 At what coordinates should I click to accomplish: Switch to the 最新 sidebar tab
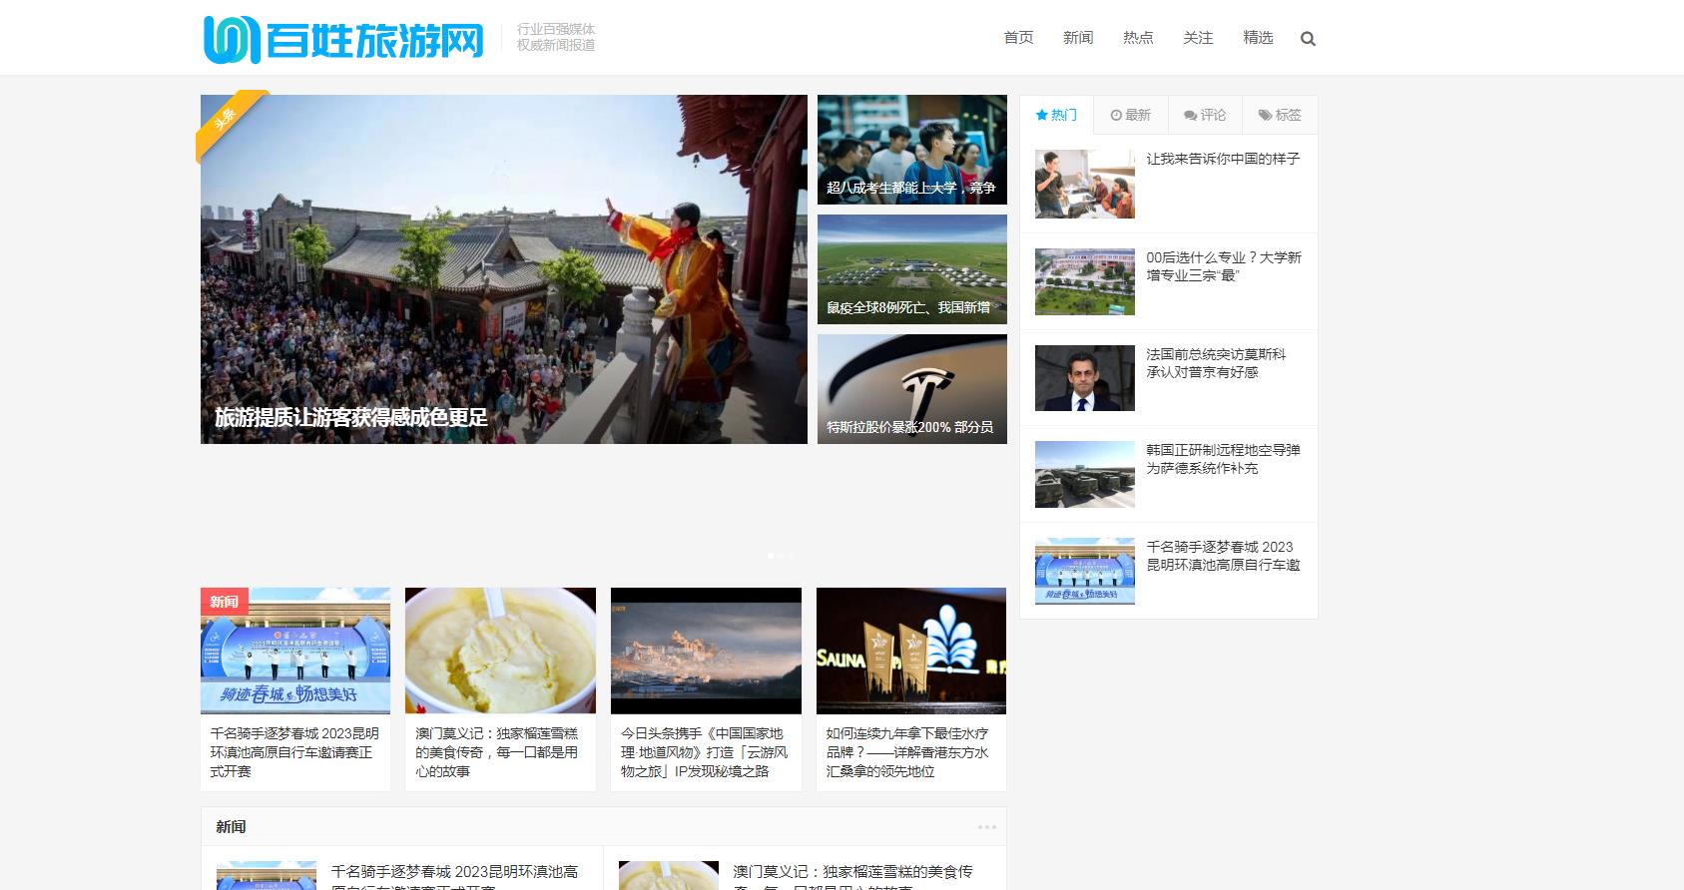pos(1130,115)
